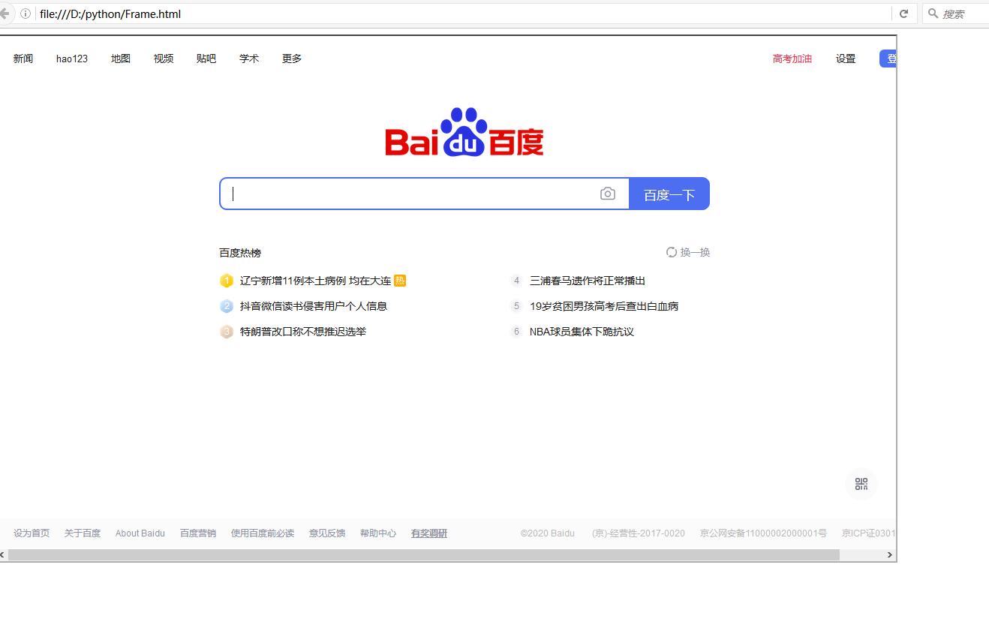Click the frame scrollbar left arrow
Image resolution: width=989 pixels, height=625 pixels.
(x=3, y=555)
